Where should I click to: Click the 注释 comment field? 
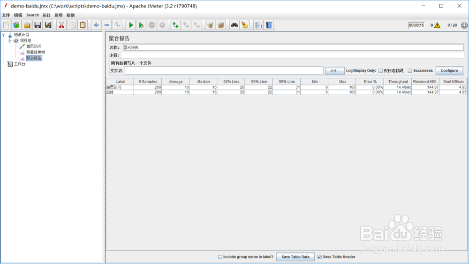coord(293,55)
